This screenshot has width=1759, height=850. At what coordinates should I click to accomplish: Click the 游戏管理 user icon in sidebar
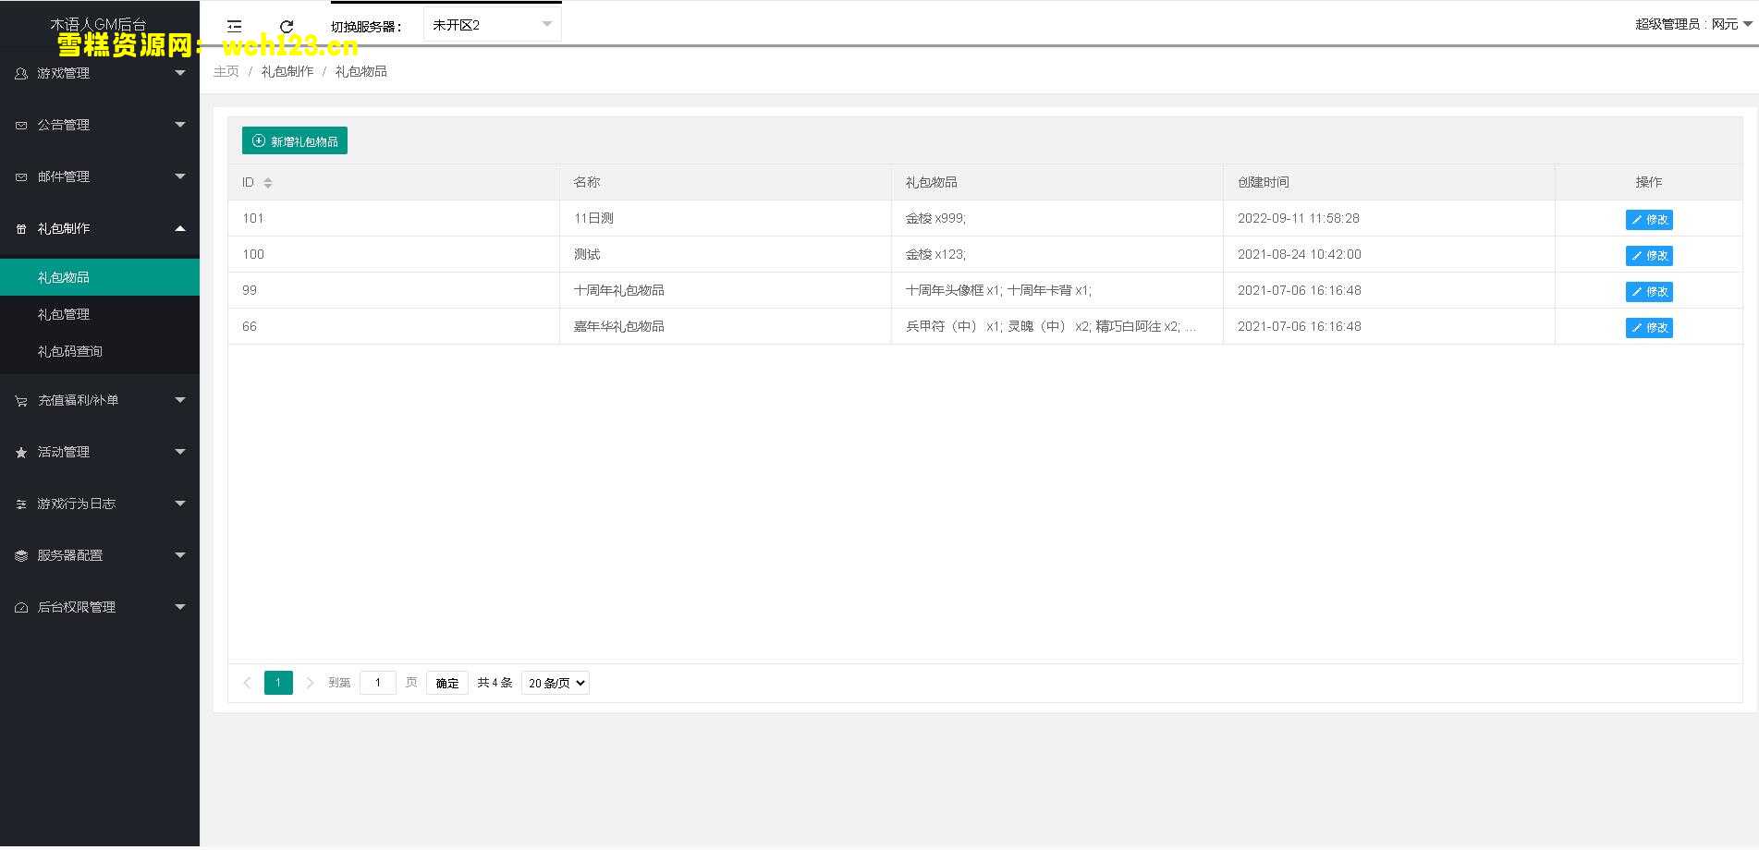(21, 73)
